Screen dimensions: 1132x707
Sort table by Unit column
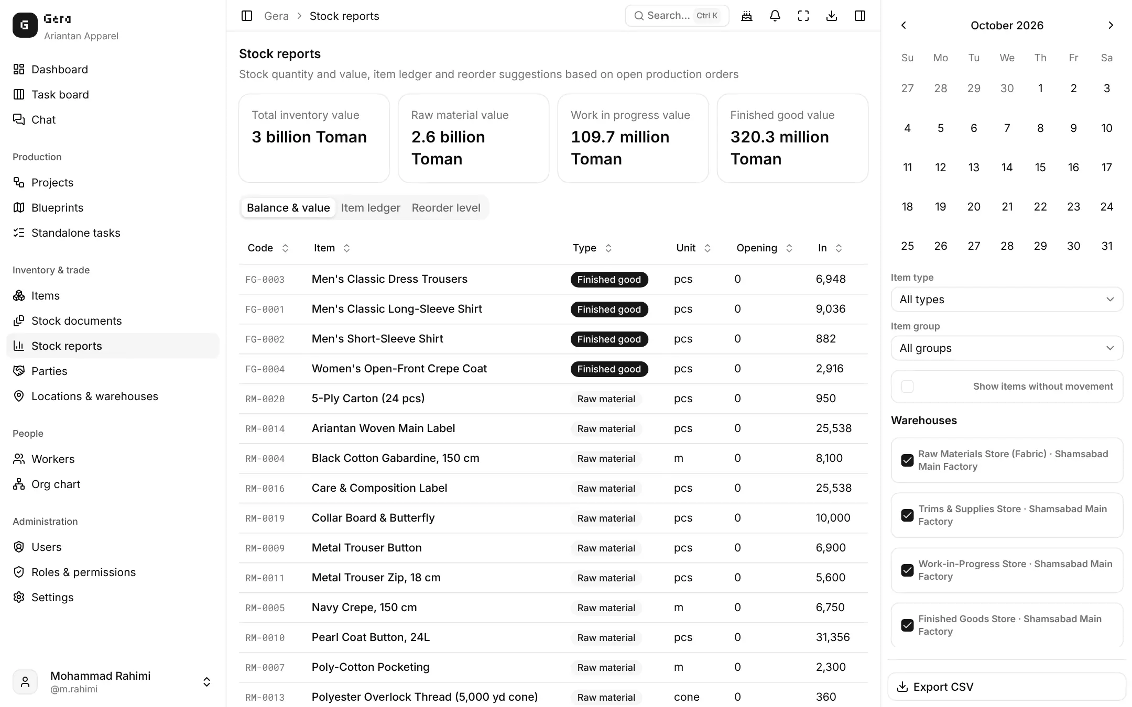click(693, 248)
